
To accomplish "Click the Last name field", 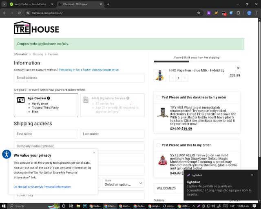I will point(113,134).
